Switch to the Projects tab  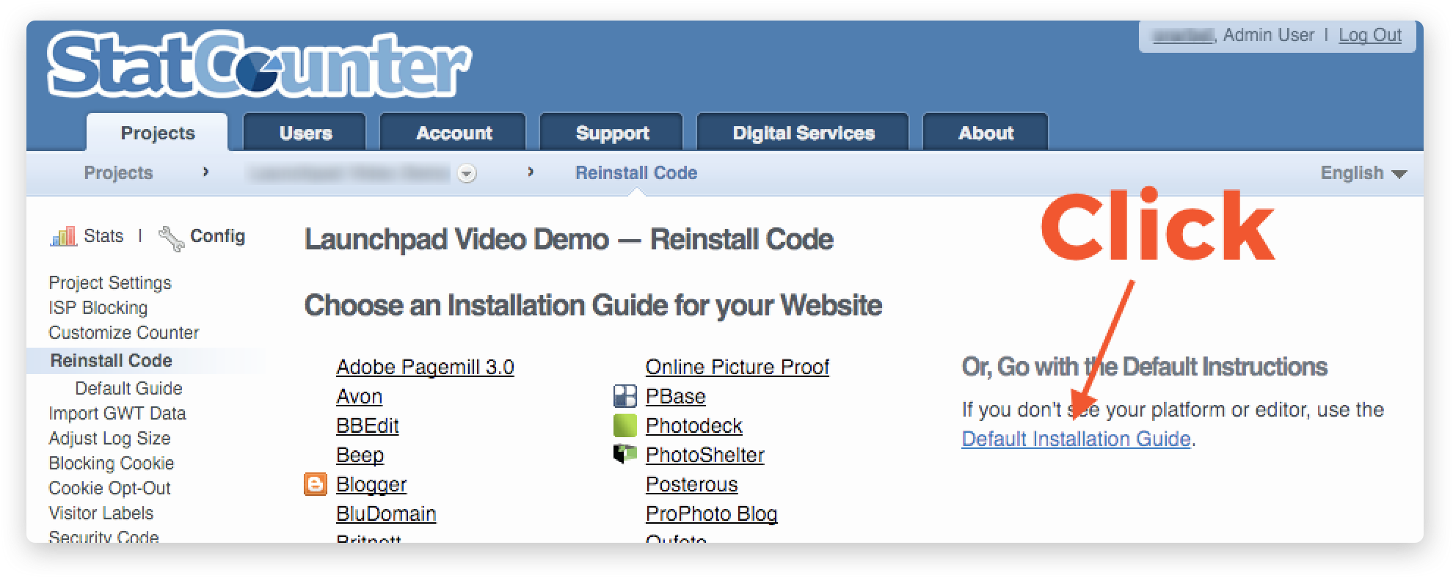point(157,133)
